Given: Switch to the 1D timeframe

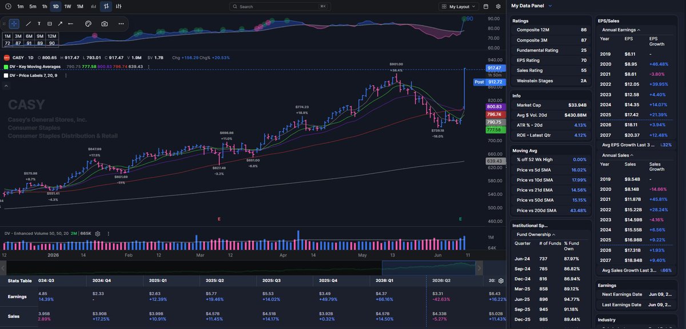Looking at the screenshot, I should coord(55,6).
